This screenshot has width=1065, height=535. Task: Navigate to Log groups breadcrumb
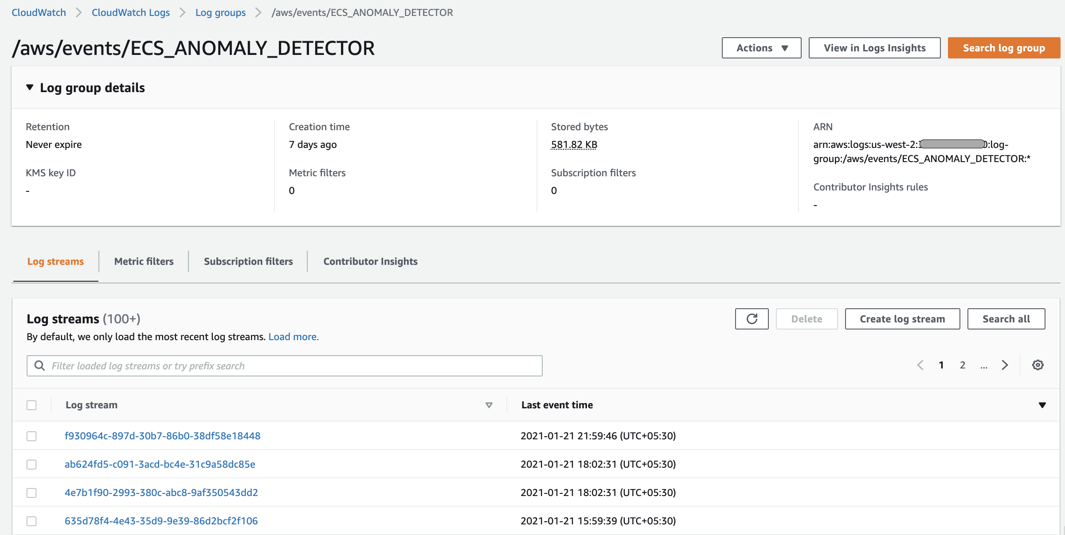[220, 12]
